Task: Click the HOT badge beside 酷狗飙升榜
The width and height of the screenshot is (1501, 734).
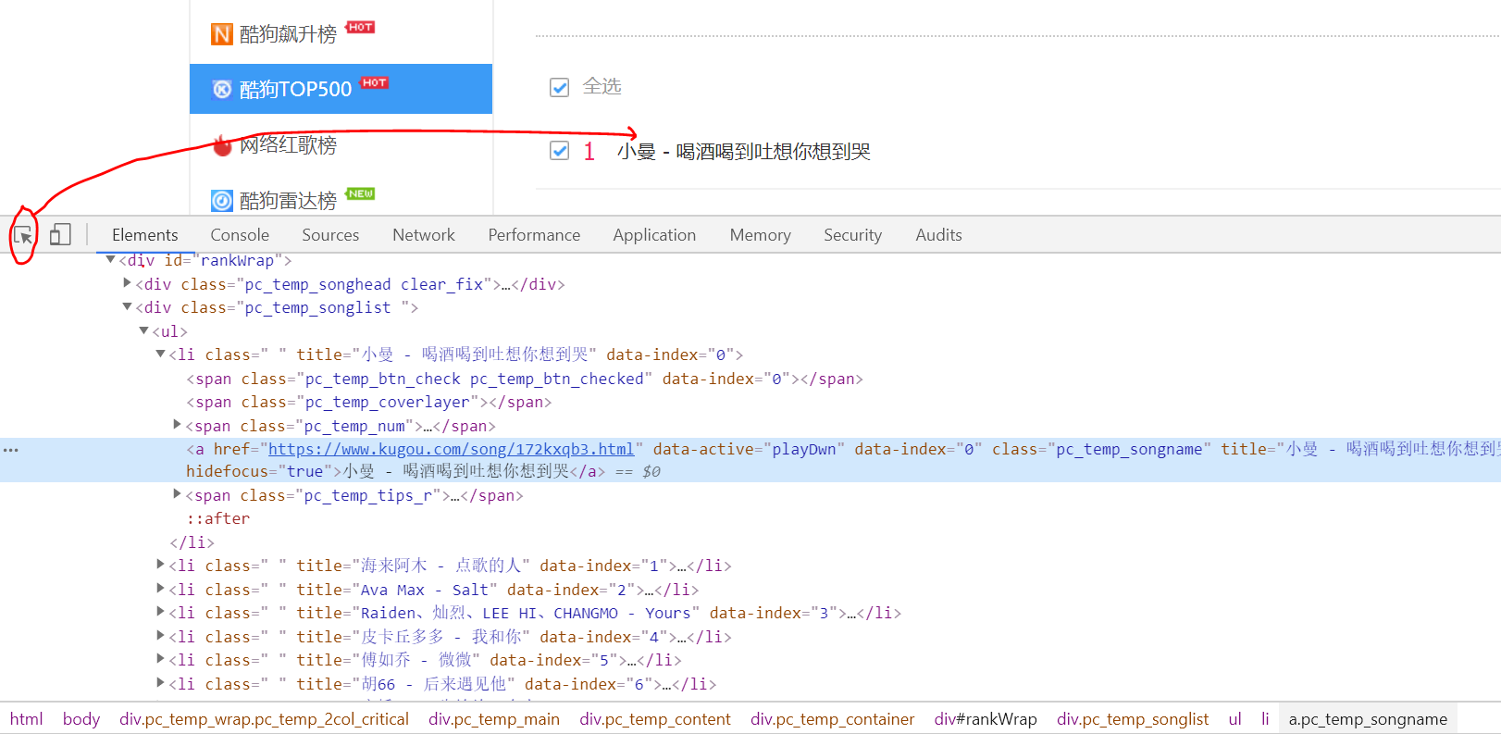Action: pos(360,27)
